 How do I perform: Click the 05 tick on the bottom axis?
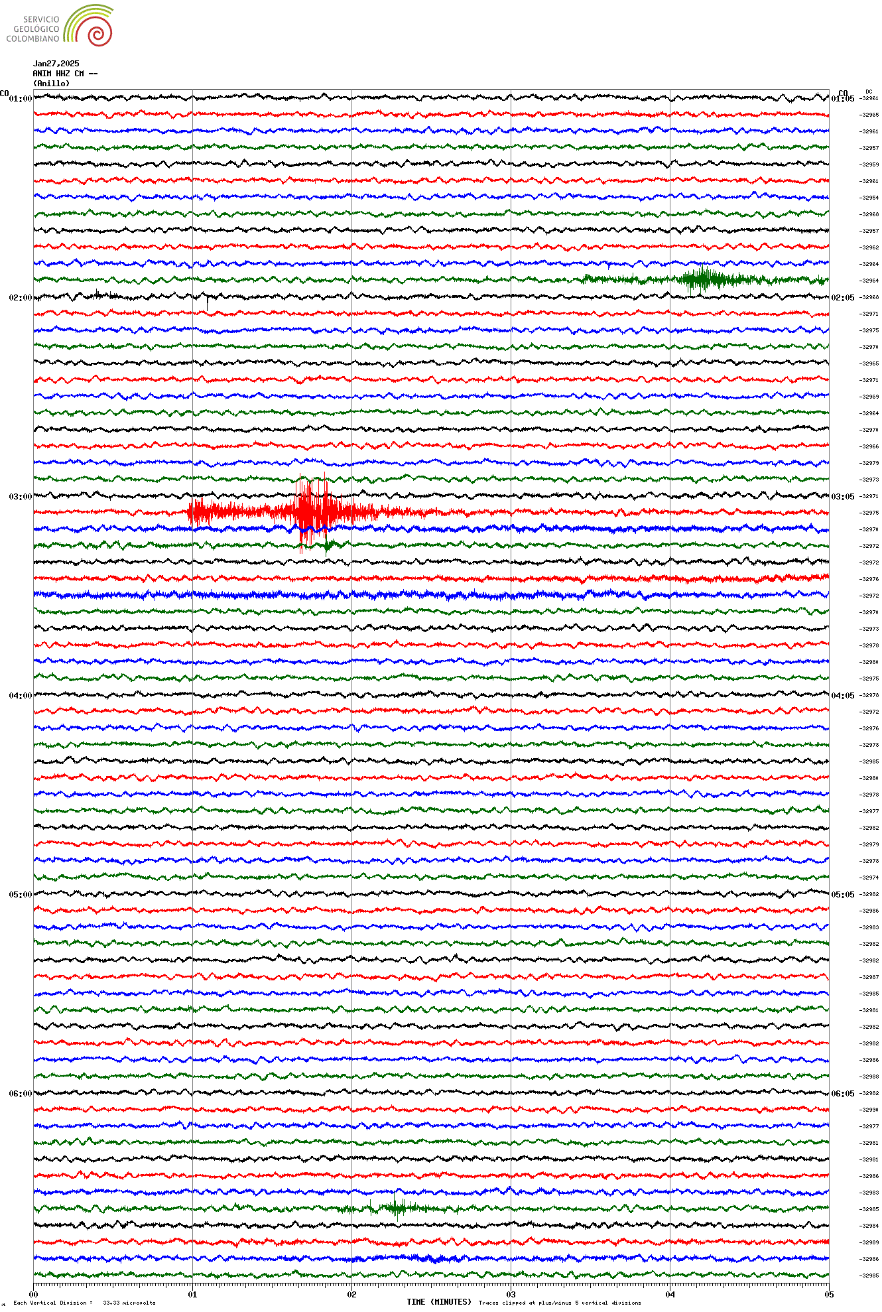click(828, 1294)
